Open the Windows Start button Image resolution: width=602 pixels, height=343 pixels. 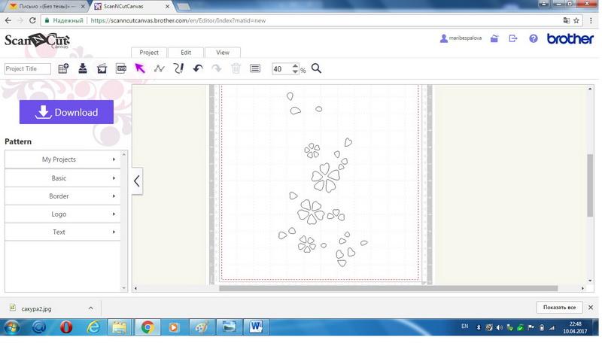[12, 327]
